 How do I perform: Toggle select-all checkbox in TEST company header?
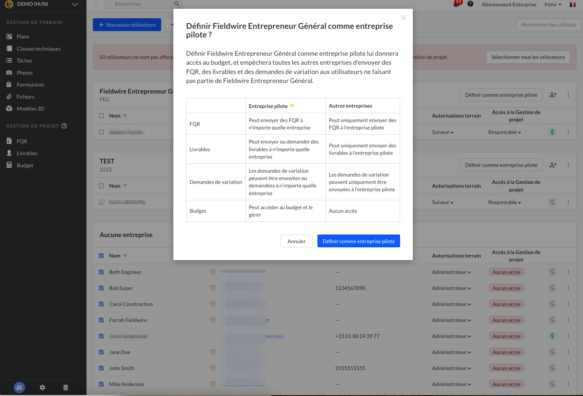click(x=101, y=186)
